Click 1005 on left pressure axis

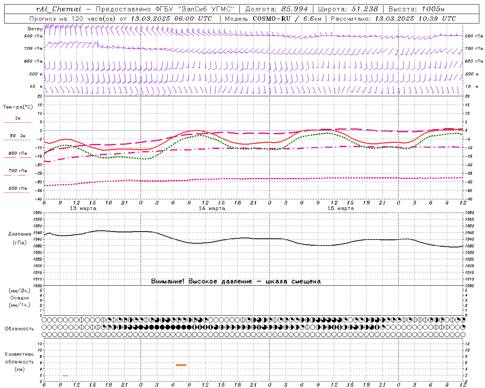[37, 286]
